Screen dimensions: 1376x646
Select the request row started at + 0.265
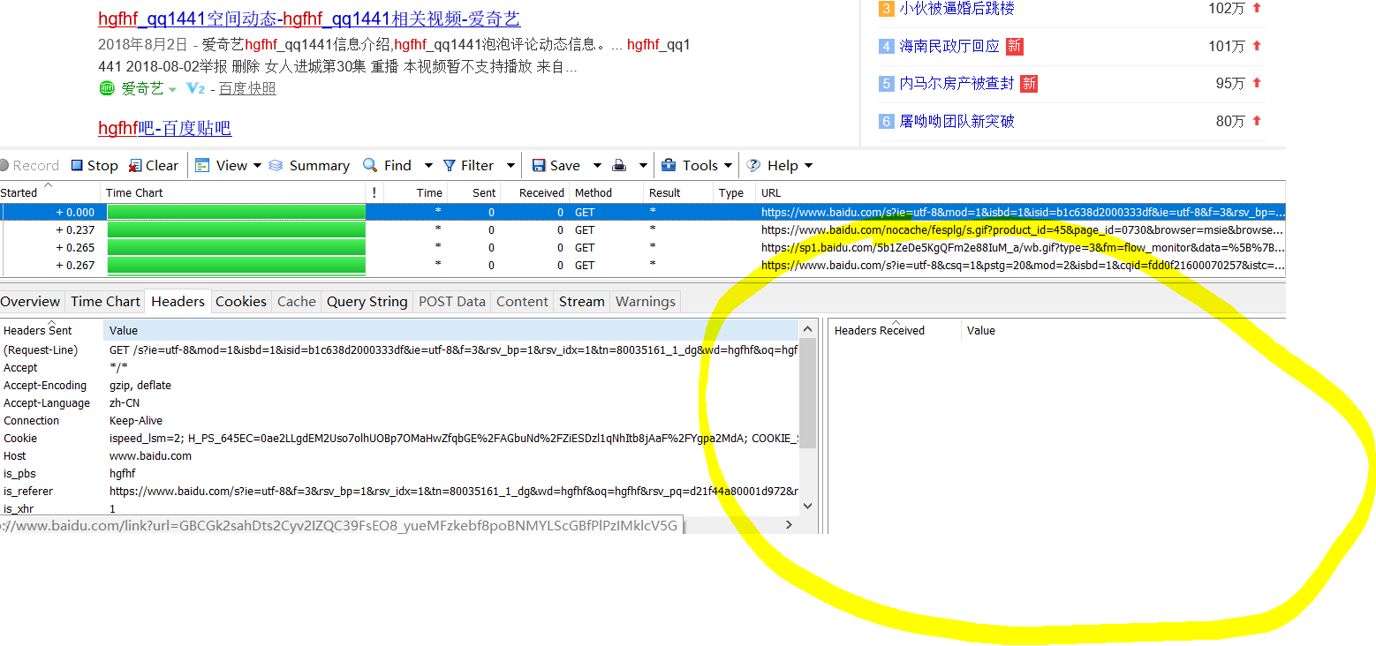[x=643, y=247]
